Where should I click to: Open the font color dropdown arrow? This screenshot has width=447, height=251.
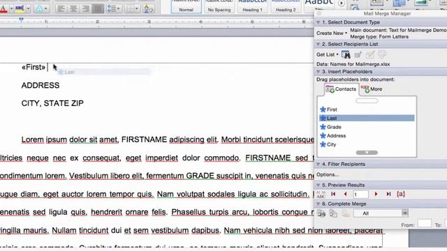point(11,9)
